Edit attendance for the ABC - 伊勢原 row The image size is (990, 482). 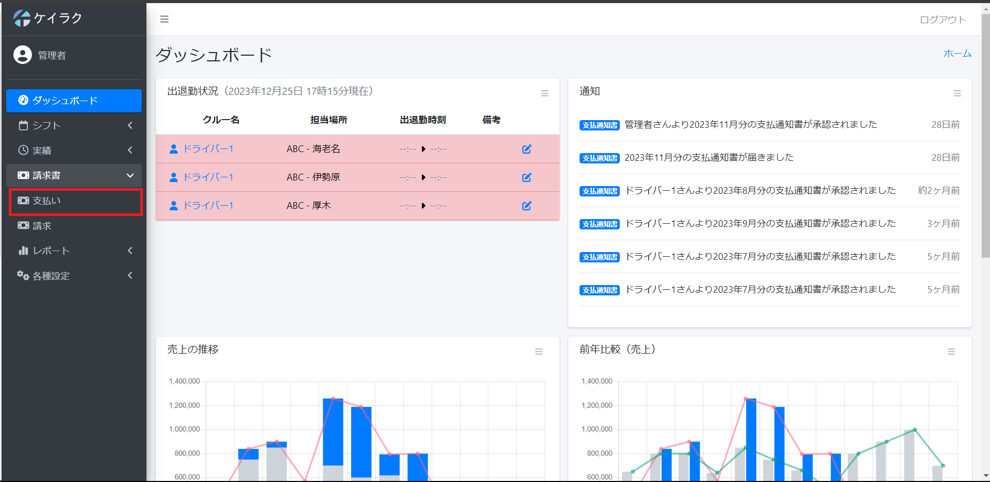[x=527, y=177]
